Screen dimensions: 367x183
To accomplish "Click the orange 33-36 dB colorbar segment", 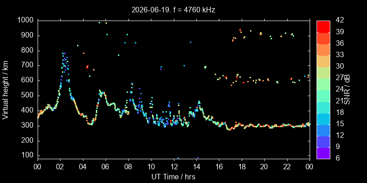I will (x=323, y=49).
